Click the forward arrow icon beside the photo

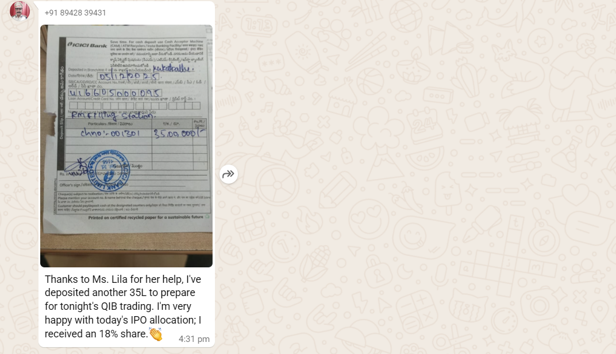(228, 174)
